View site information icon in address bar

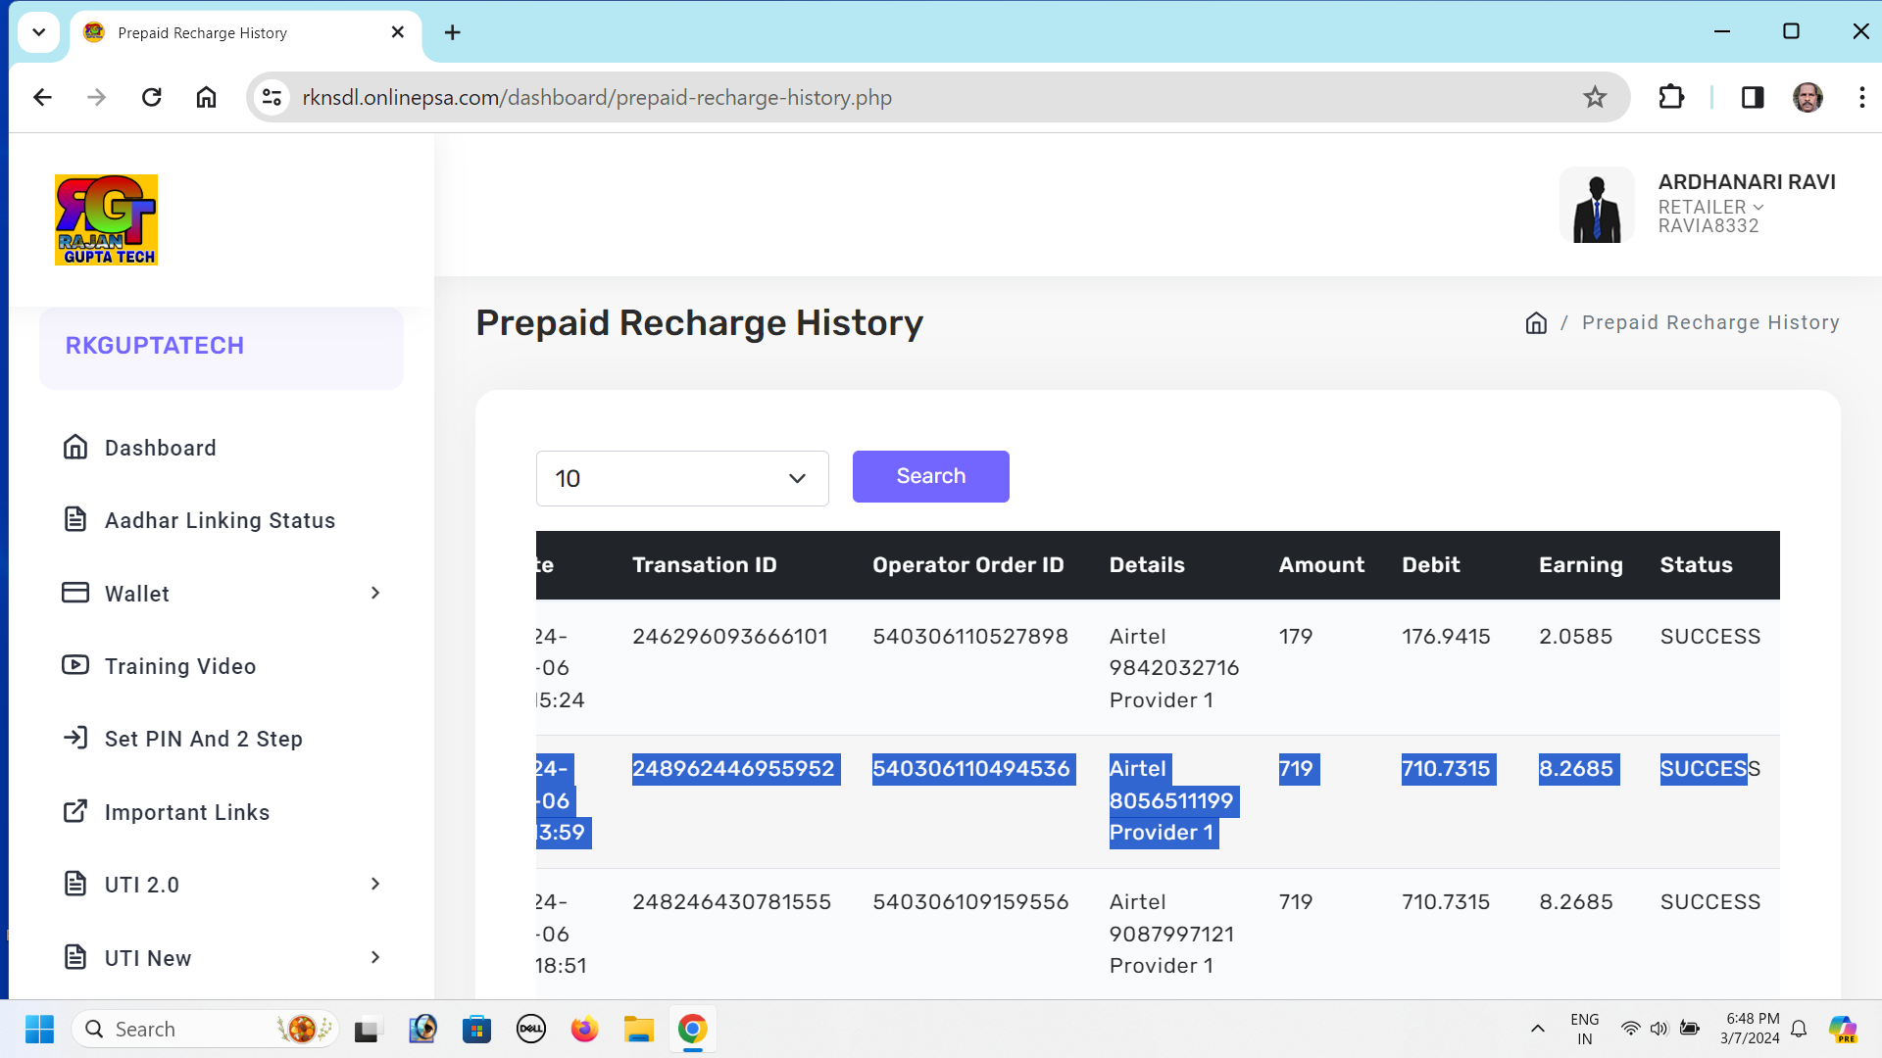272,97
